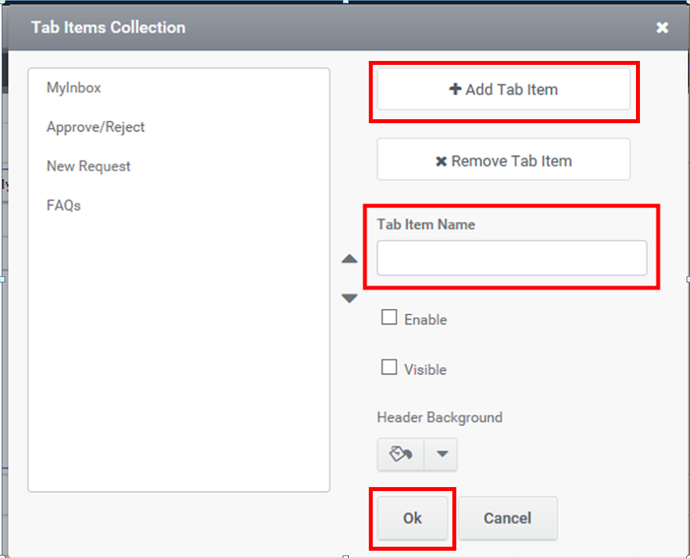Click the Add Tab Item button
The width and height of the screenshot is (690, 558).
[x=503, y=89]
